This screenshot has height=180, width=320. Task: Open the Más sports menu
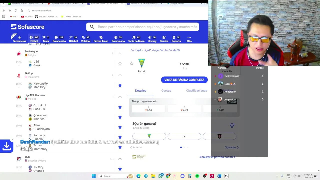(x=189, y=39)
